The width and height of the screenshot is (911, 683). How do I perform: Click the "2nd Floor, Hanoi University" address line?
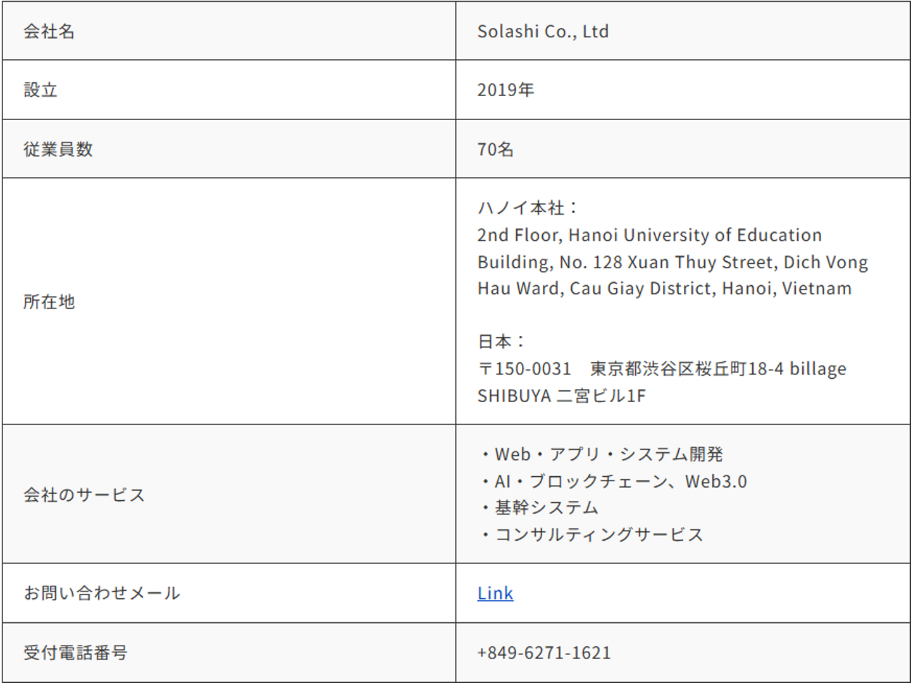coord(649,235)
